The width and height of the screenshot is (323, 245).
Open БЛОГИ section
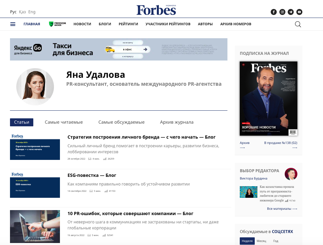(x=105, y=24)
